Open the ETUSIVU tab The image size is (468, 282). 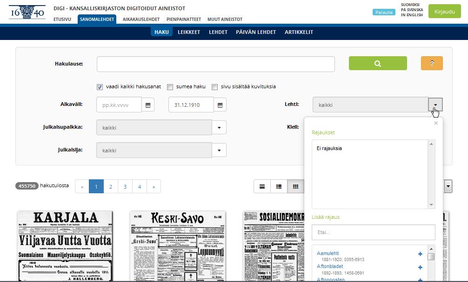[62, 20]
